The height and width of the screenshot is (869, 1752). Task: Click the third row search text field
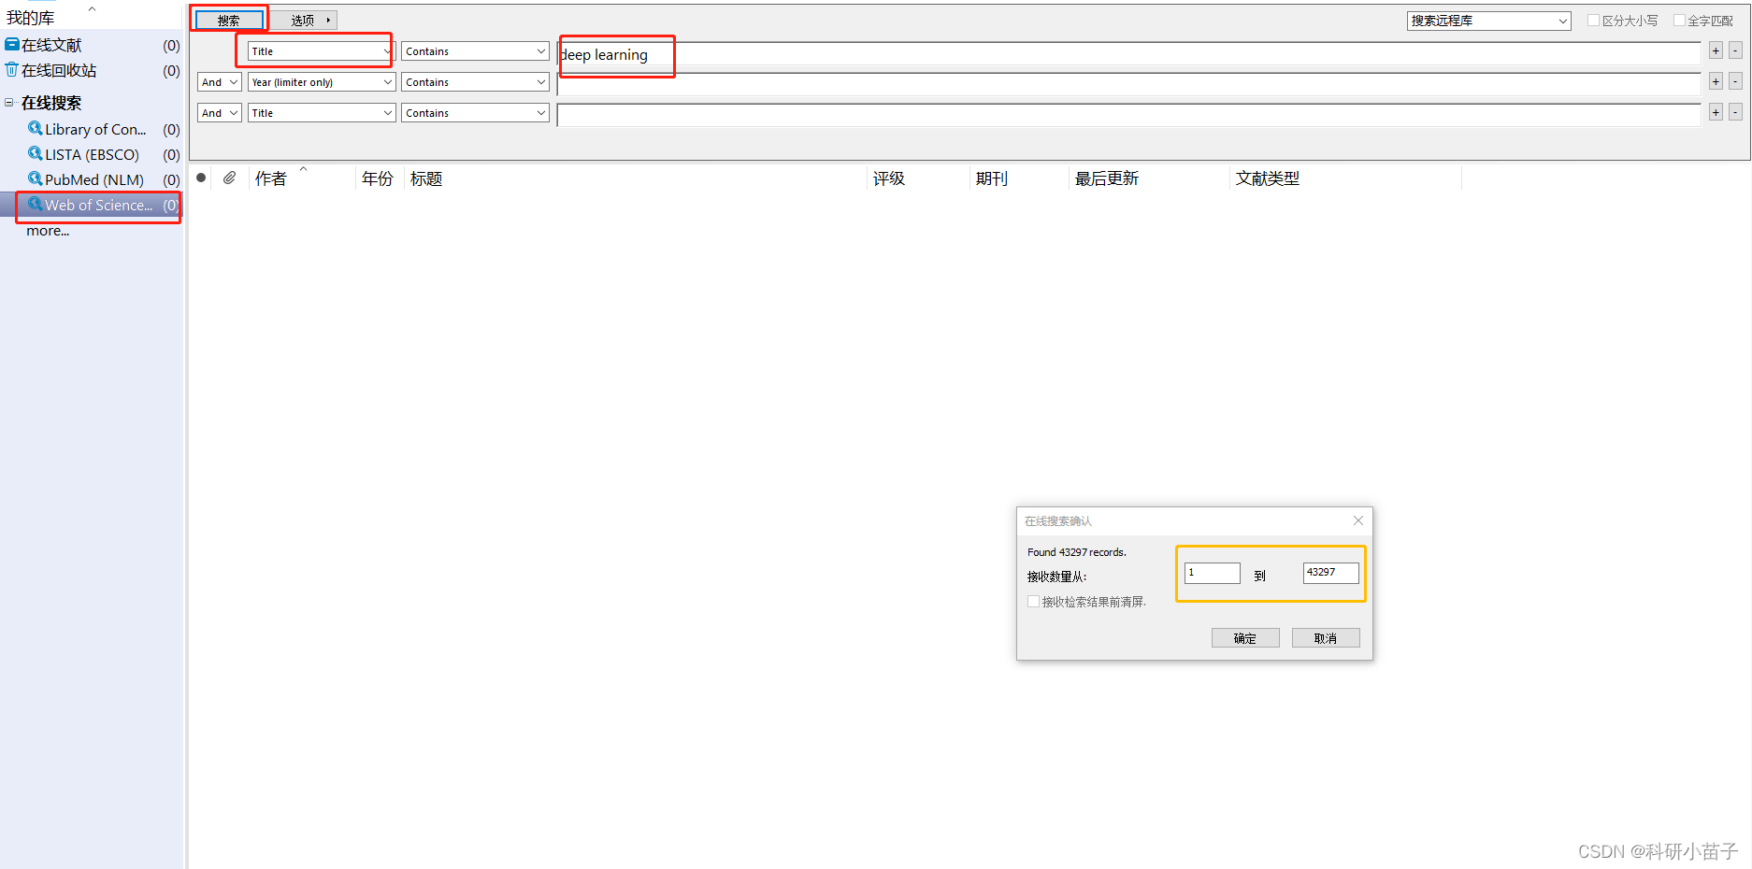1127,115
